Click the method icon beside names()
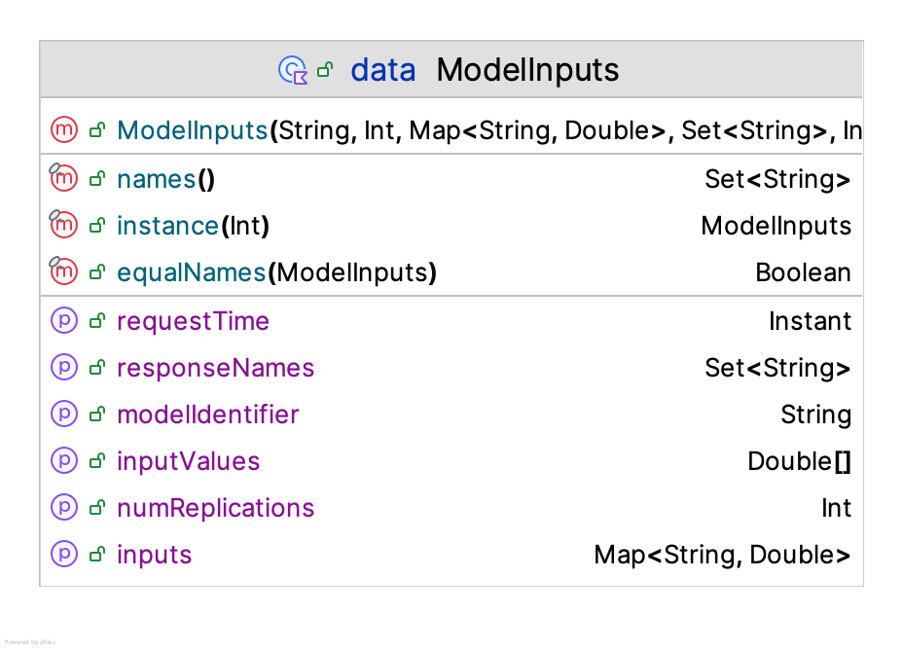Viewport: 903px width, 650px height. pos(63,177)
